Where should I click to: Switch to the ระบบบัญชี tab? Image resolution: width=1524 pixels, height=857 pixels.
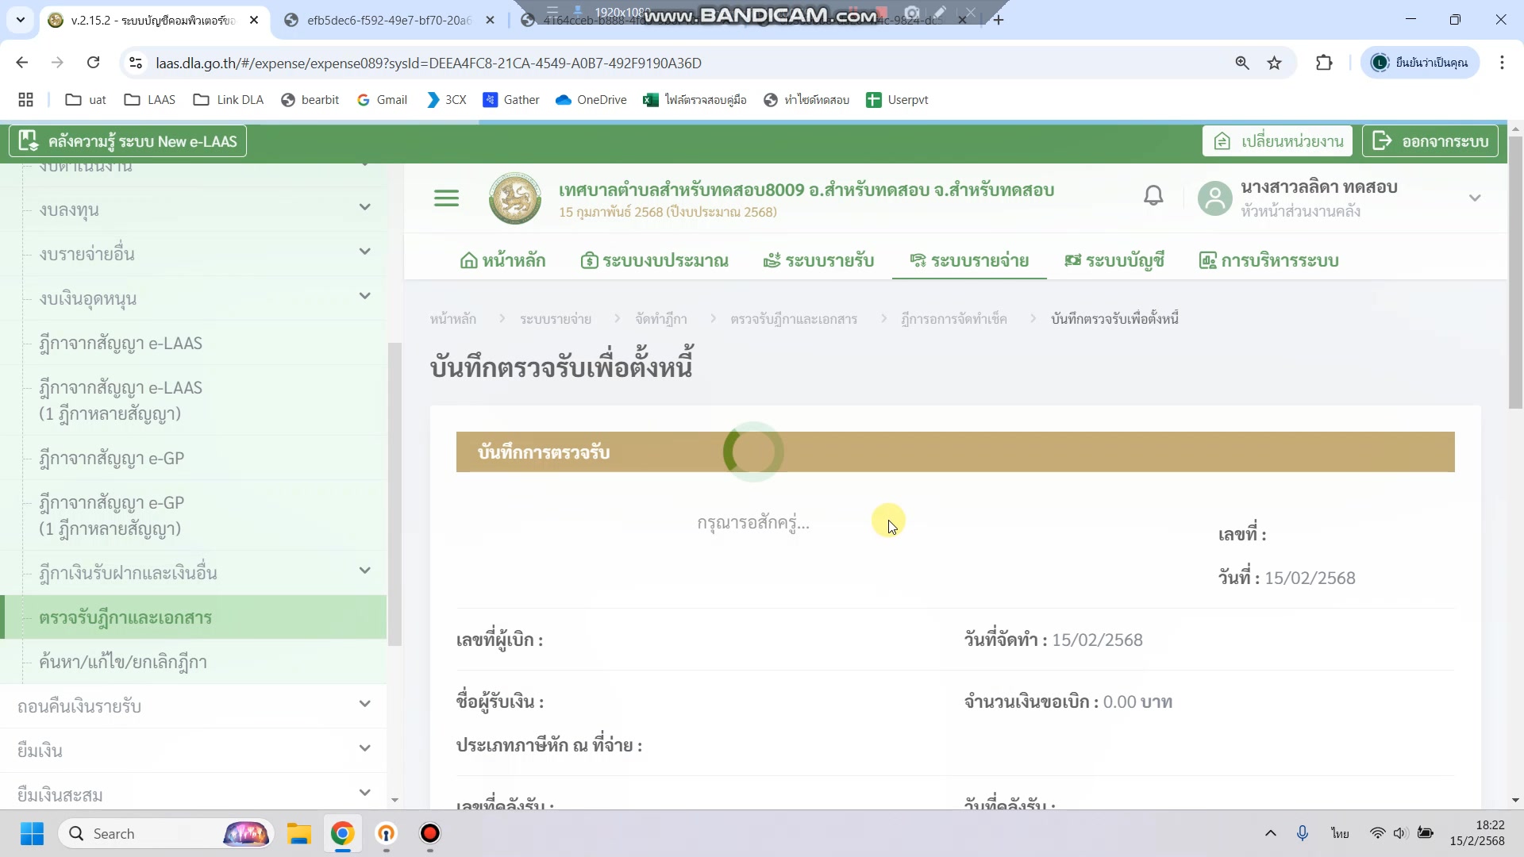(1114, 260)
